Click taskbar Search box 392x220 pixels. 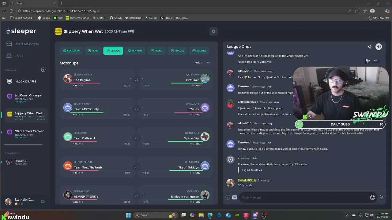coord(156,215)
